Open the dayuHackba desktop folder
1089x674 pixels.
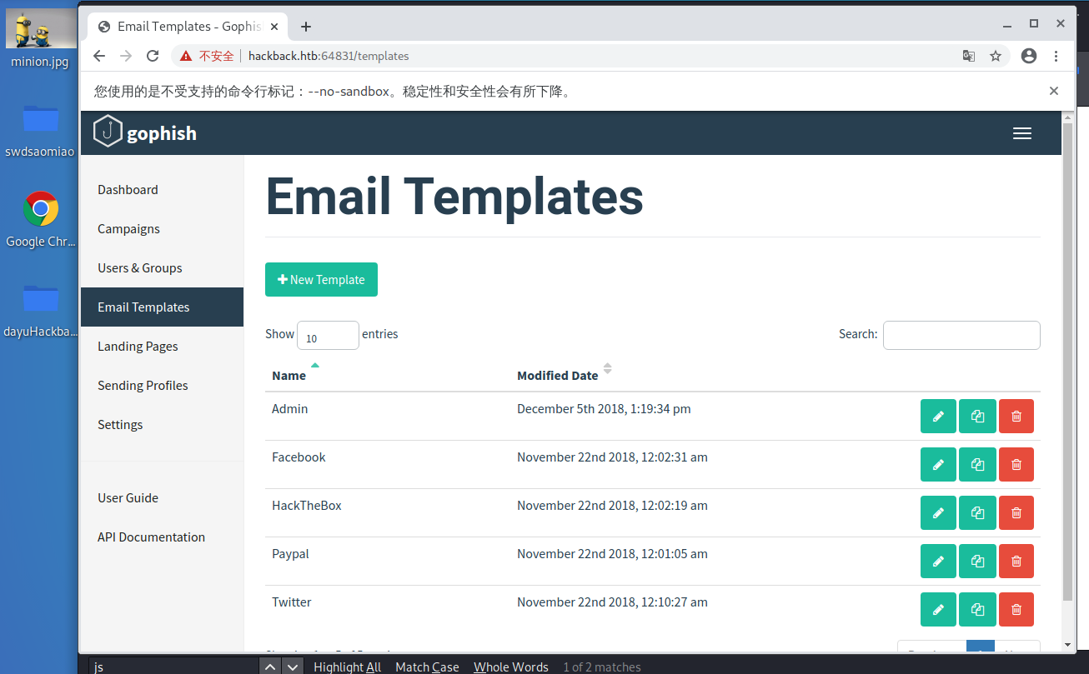coord(40,310)
